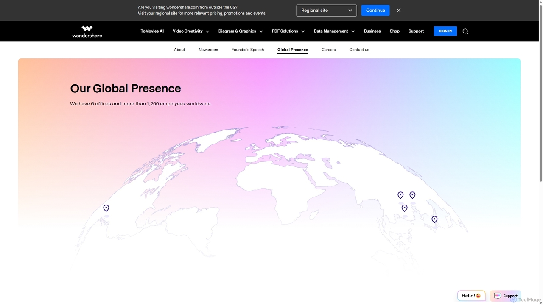Select the map pin over North America

[106, 208]
